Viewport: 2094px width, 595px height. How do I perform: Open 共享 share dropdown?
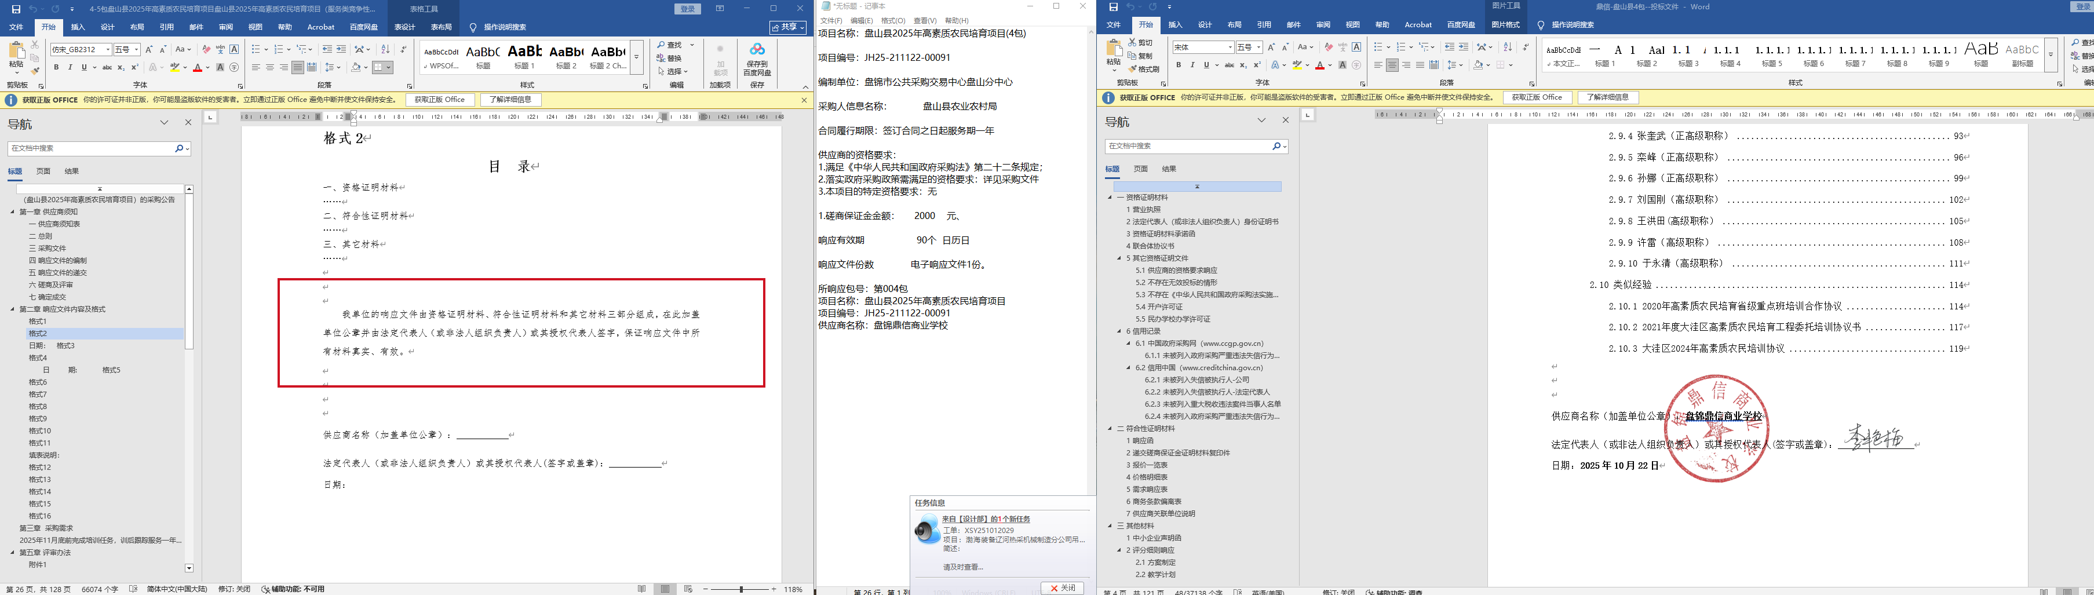click(x=789, y=28)
